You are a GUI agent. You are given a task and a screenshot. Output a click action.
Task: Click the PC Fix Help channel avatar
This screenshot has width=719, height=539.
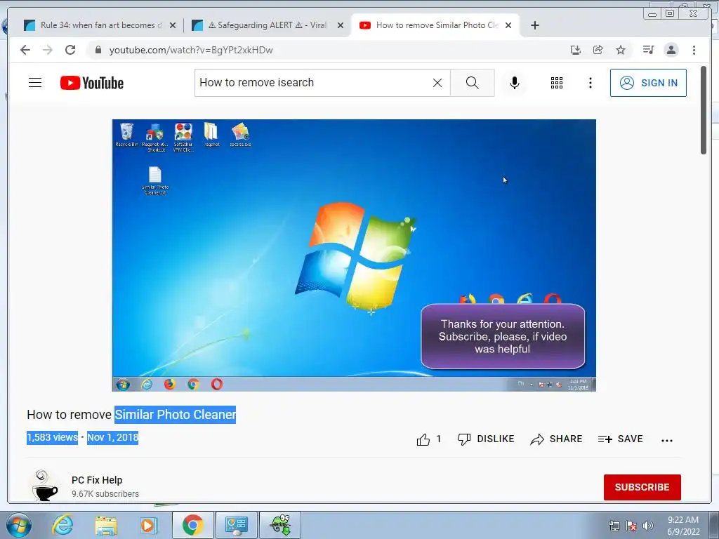click(45, 486)
